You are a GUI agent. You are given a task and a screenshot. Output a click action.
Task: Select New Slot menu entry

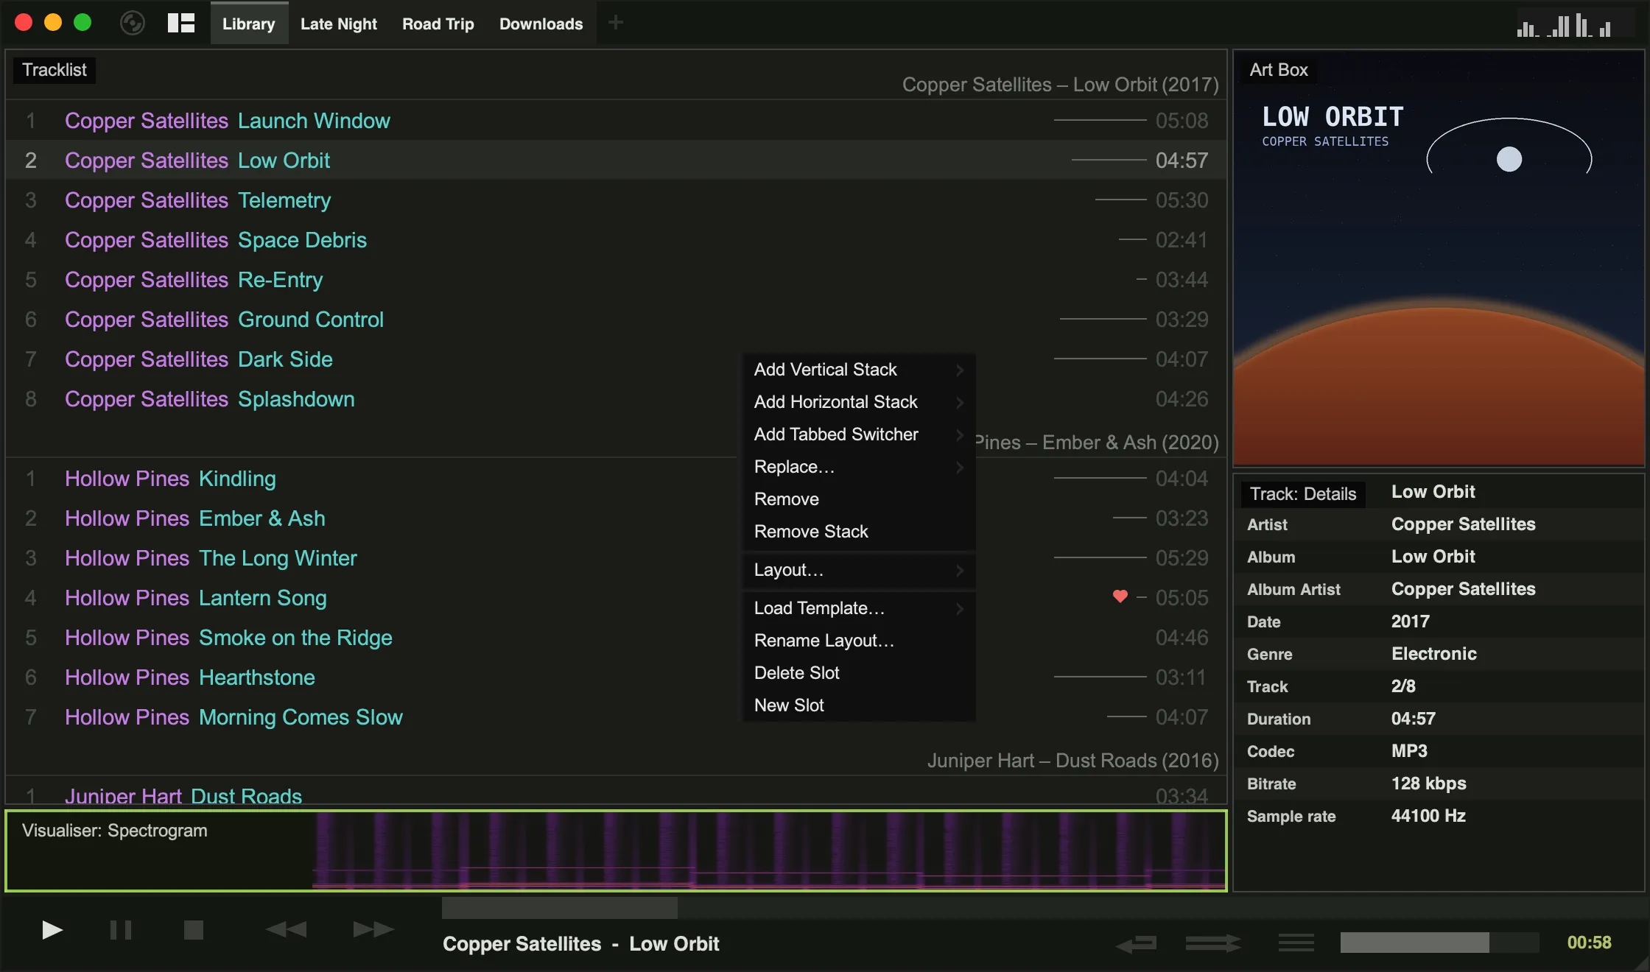[x=859, y=705]
